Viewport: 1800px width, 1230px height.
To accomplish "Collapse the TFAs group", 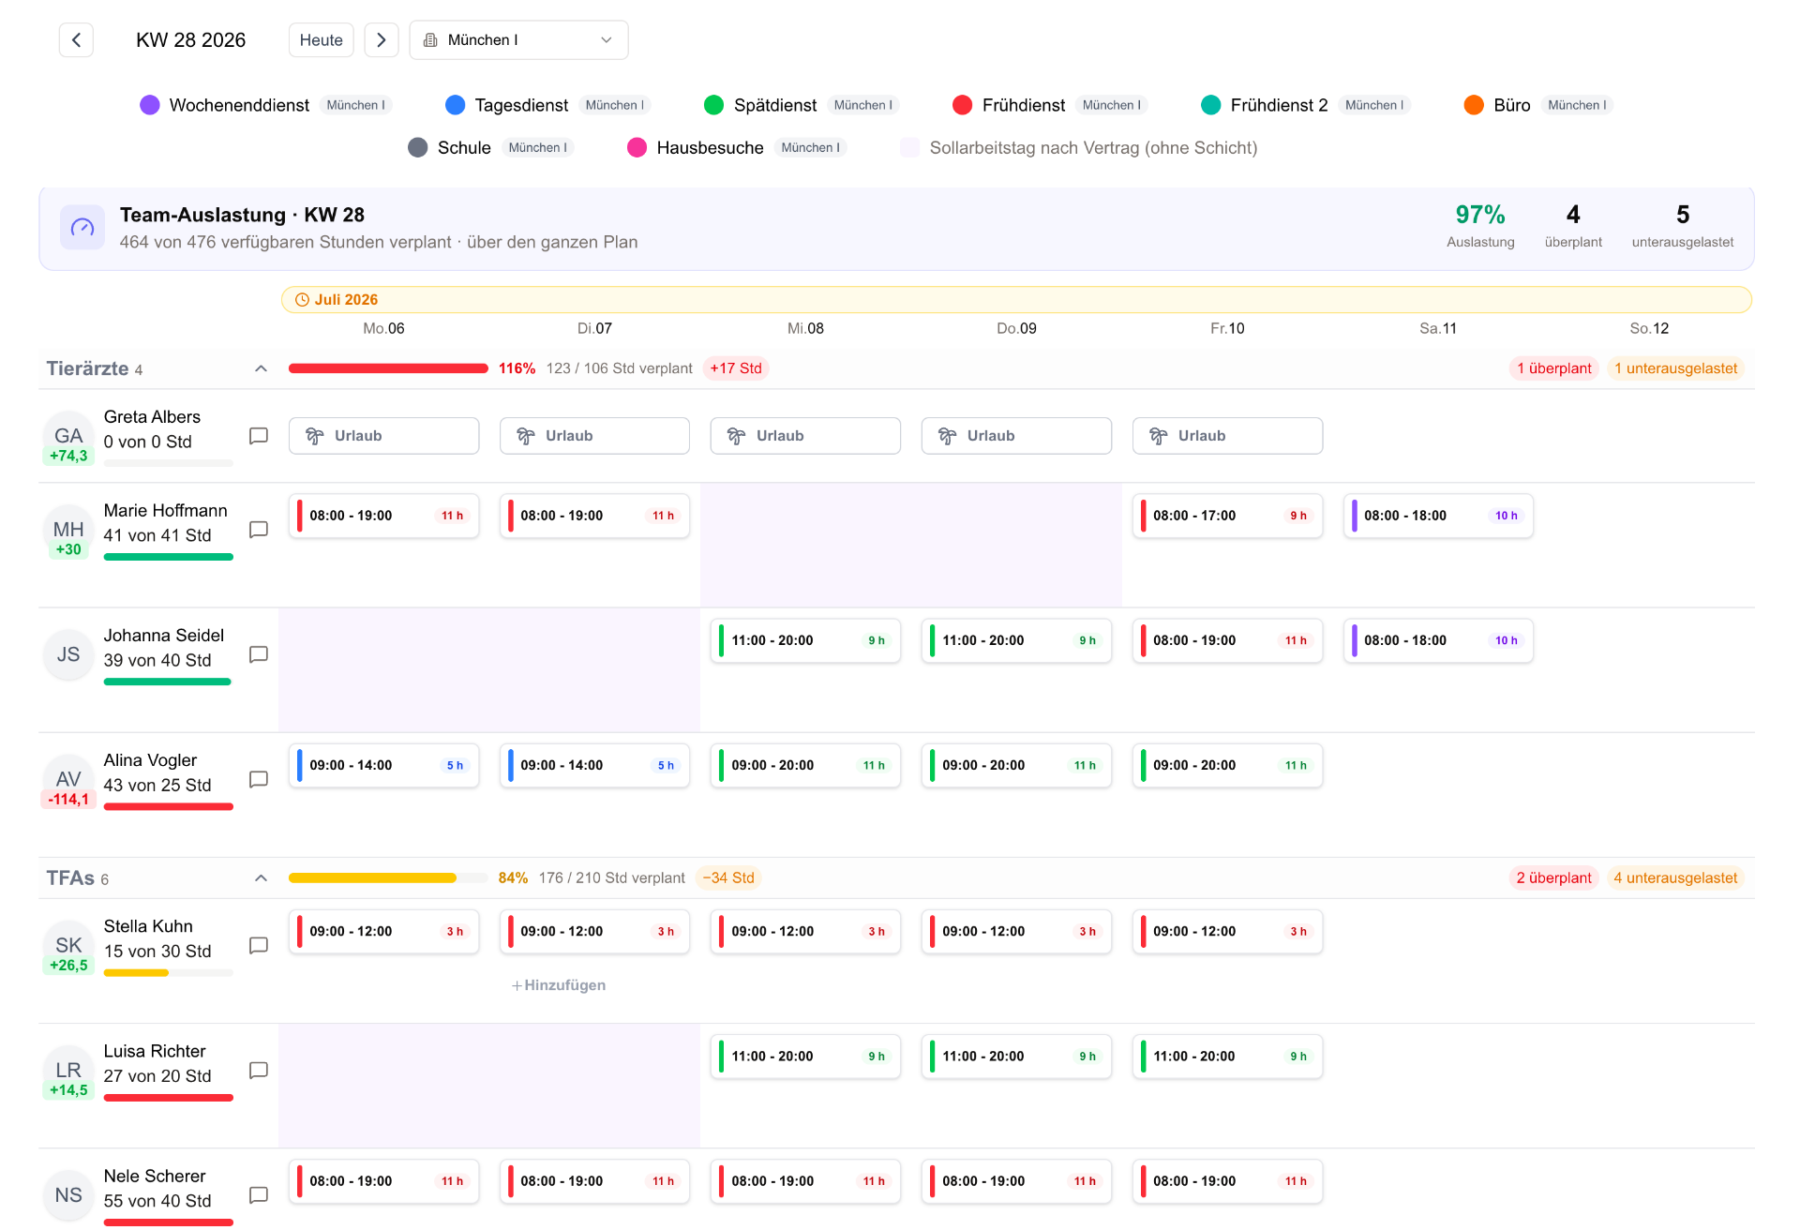I will click(x=261, y=878).
